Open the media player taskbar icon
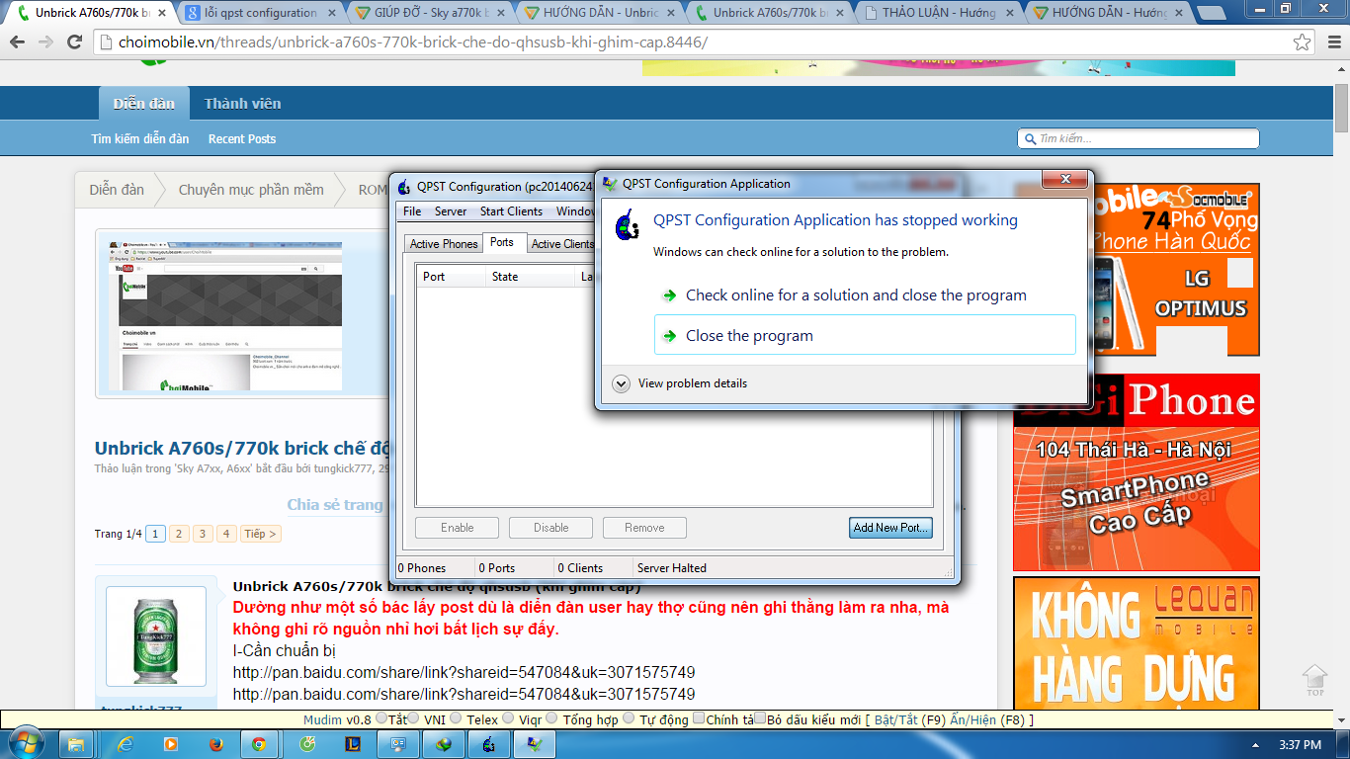Viewport: 1350px width, 759px height. pos(170,743)
